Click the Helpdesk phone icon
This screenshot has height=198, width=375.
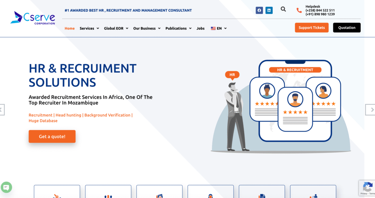[x=299, y=11]
